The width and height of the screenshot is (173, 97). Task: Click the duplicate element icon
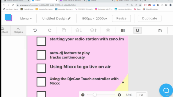point(64,30)
